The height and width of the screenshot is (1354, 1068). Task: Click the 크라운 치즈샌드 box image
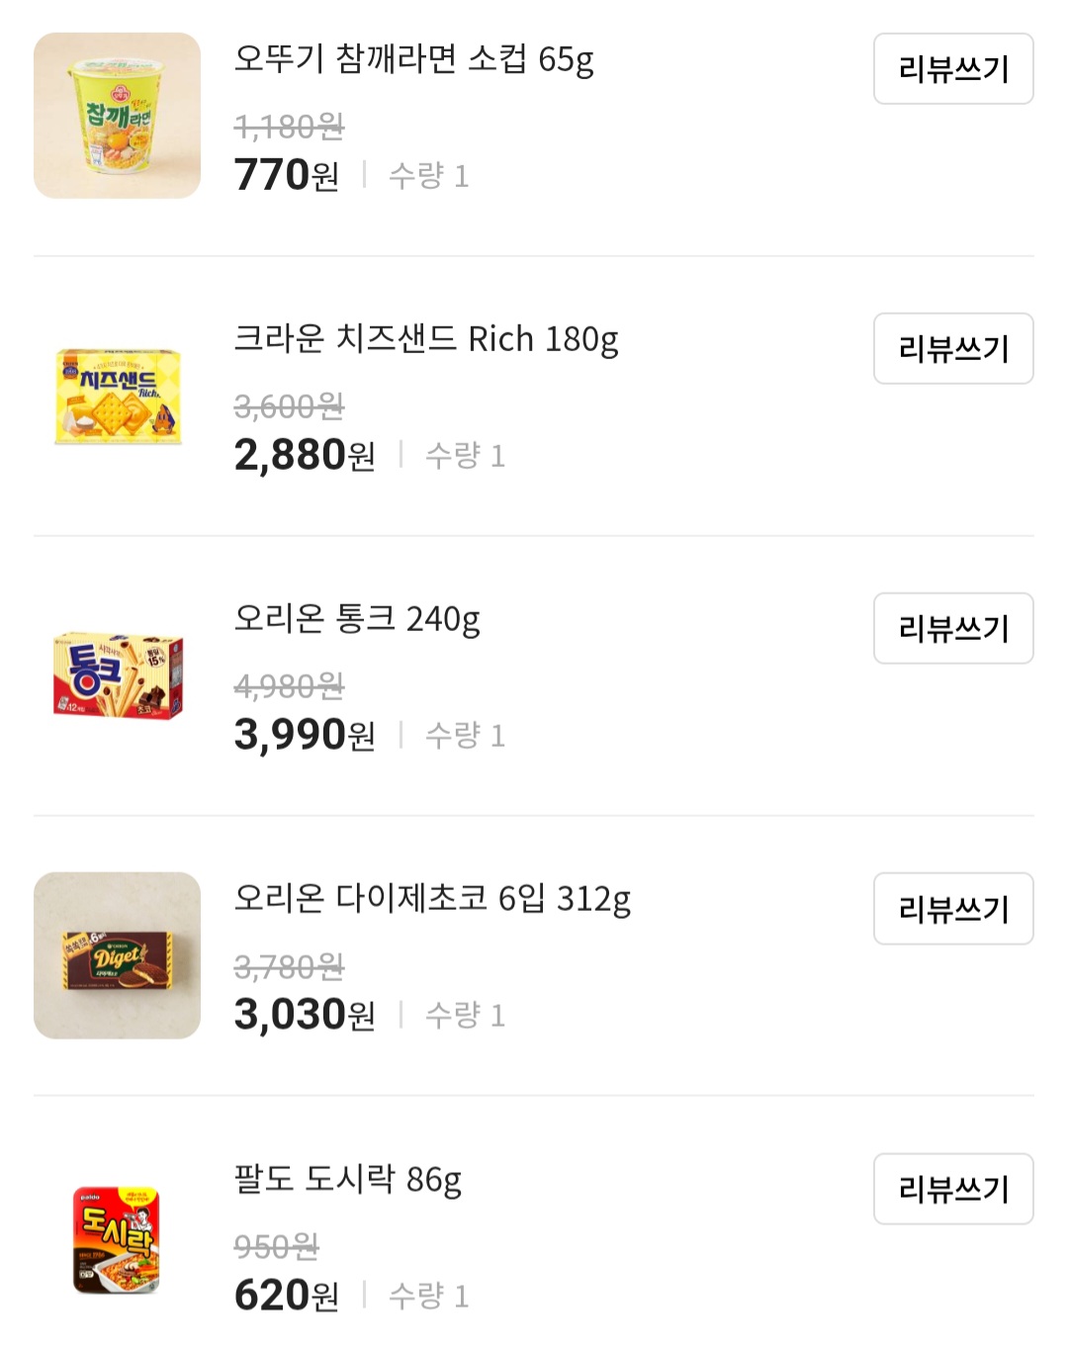[117, 396]
